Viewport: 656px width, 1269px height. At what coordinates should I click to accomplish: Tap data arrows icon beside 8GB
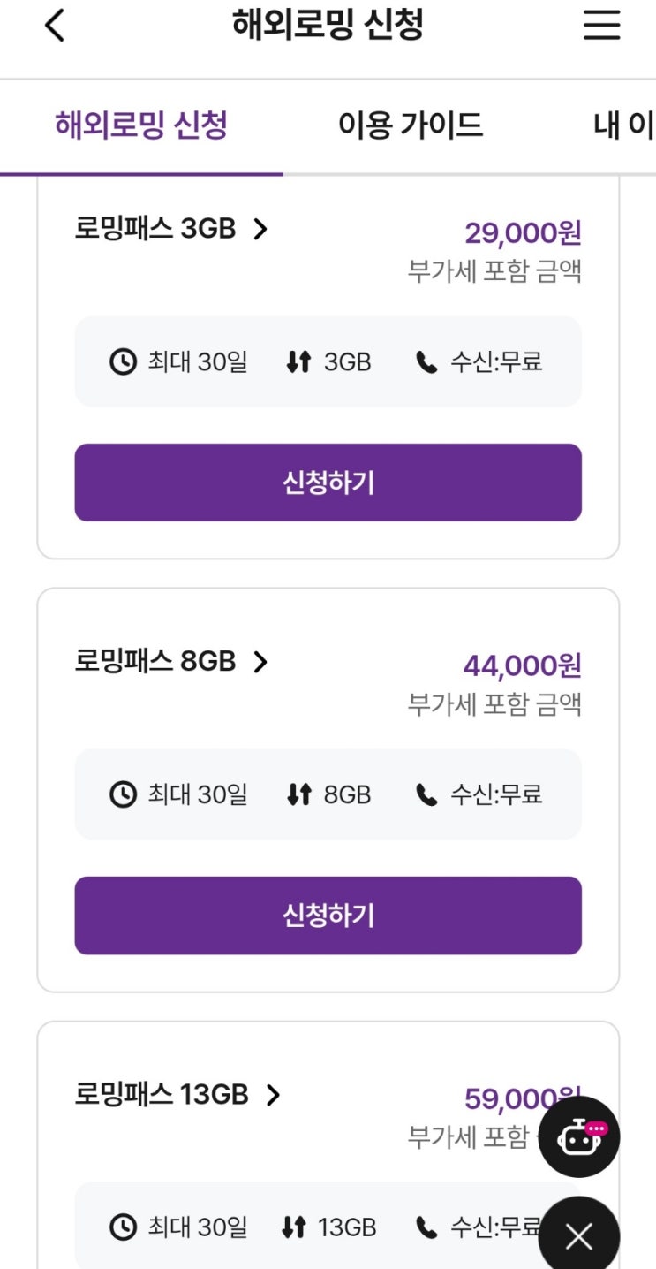point(298,794)
